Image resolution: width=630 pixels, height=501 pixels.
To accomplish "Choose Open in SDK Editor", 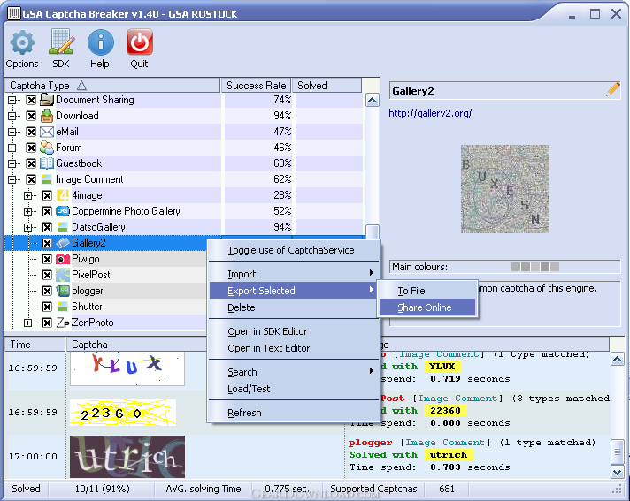I will [x=293, y=331].
